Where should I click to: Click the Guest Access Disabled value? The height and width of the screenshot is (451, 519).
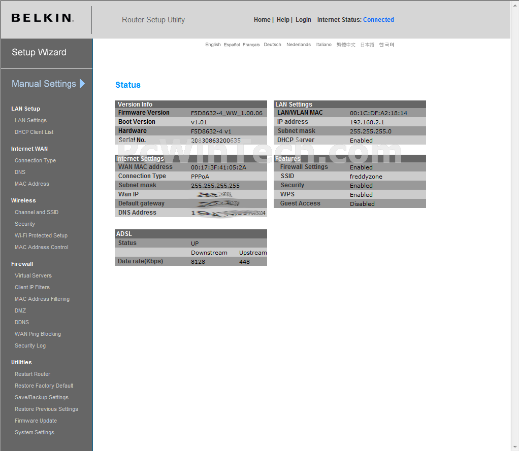click(362, 204)
